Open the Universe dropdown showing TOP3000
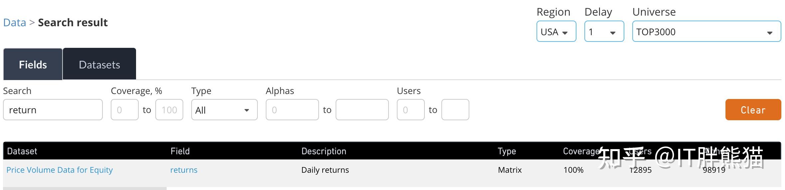The width and height of the screenshot is (785, 190). (x=706, y=32)
